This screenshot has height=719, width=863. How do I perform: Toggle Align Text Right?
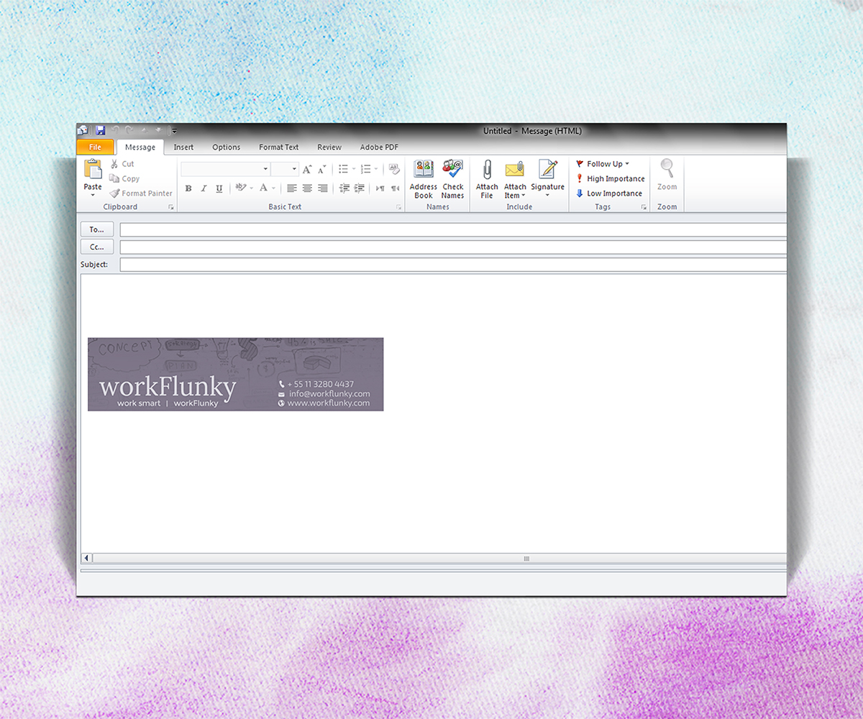pyautogui.click(x=322, y=188)
